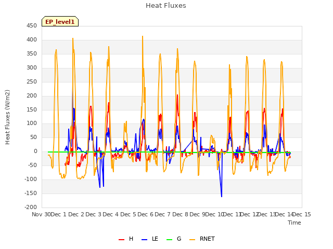Click the 150 y-axis tick label
The height and width of the screenshot is (249, 333).
[x=32, y=109]
